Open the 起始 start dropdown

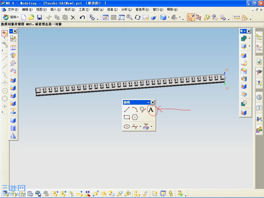[11, 17]
